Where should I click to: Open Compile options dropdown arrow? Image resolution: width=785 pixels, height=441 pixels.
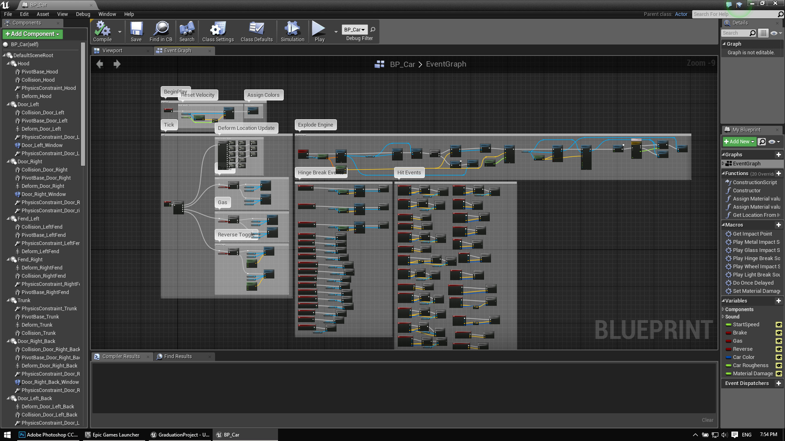coord(120,31)
